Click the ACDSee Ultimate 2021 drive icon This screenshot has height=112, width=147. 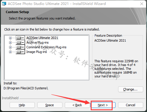(x=19, y=38)
